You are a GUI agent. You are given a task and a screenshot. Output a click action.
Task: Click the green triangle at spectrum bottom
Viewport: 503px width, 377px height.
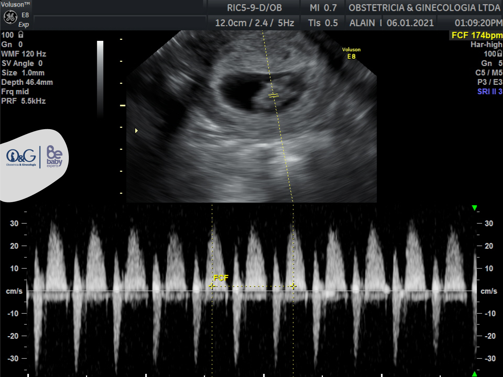(x=474, y=374)
